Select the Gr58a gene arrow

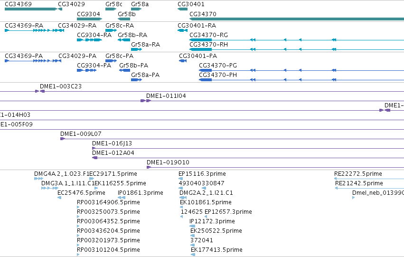[x=136, y=9]
